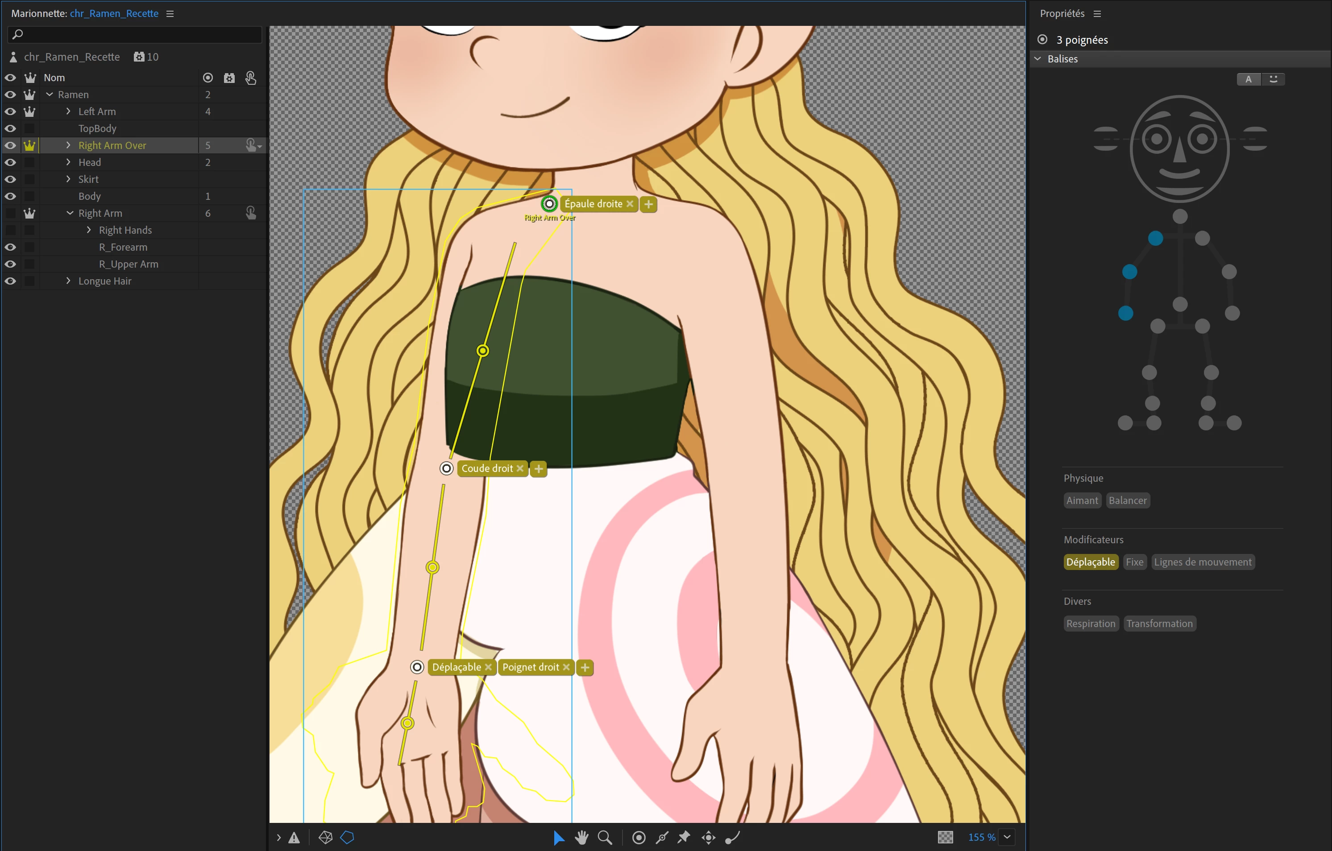The image size is (1332, 851).
Task: Select the Pin tool
Action: pyautogui.click(x=684, y=837)
